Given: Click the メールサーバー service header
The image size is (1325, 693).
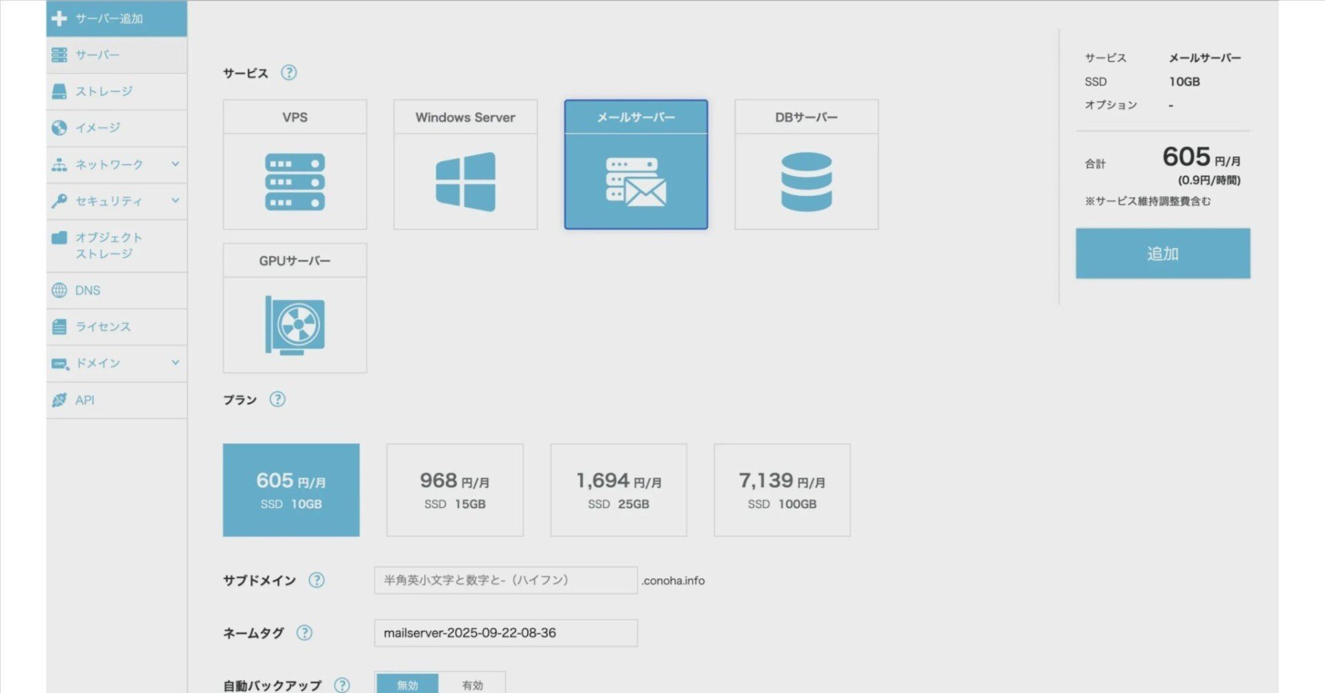Looking at the screenshot, I should pyautogui.click(x=636, y=117).
